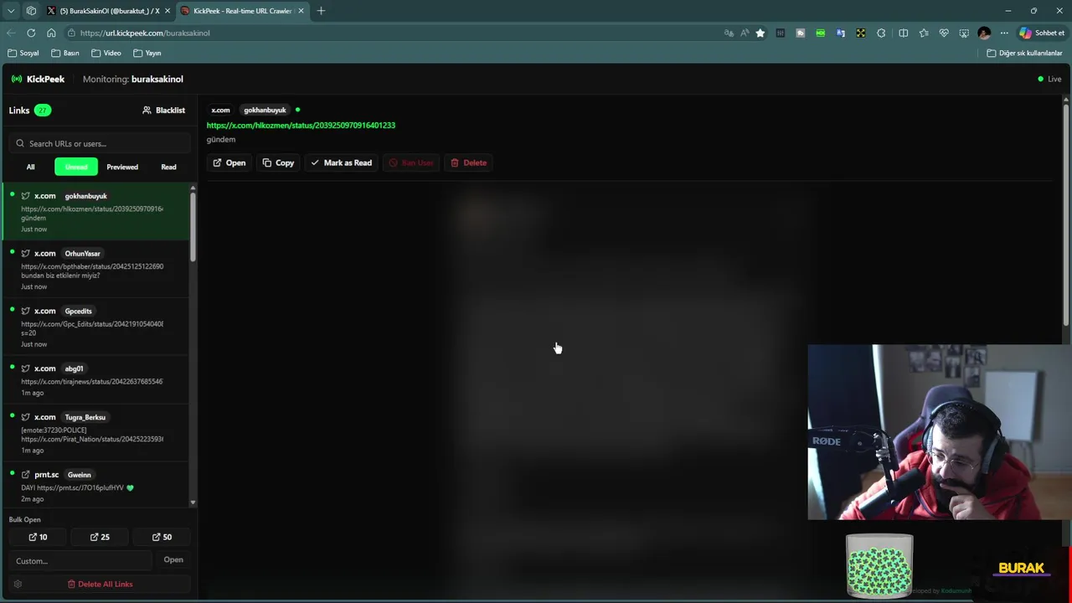Go to browser home page

pos(51,33)
